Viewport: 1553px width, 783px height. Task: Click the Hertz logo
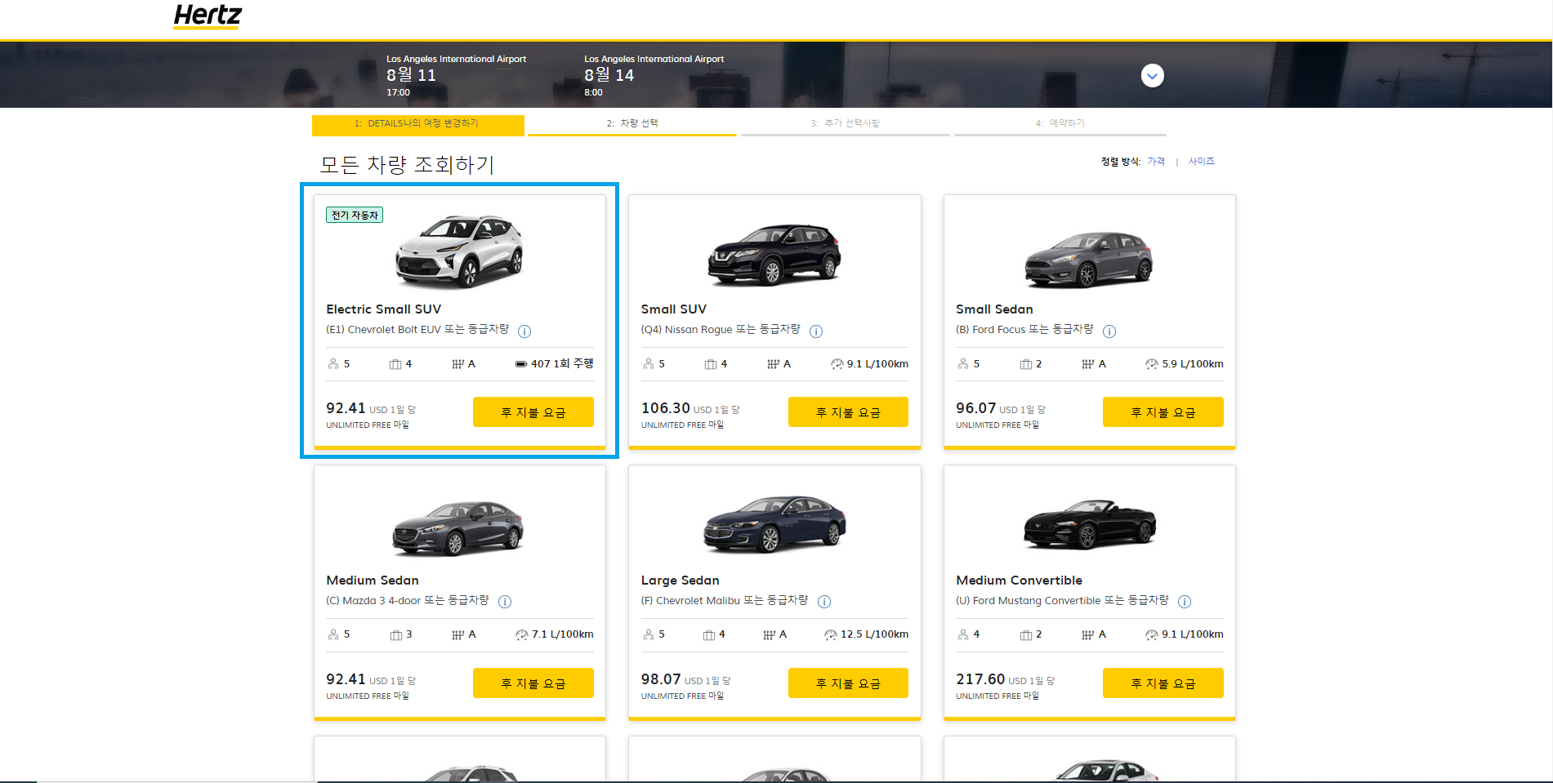pos(207,16)
